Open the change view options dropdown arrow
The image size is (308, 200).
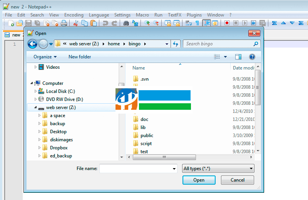coord(225,57)
